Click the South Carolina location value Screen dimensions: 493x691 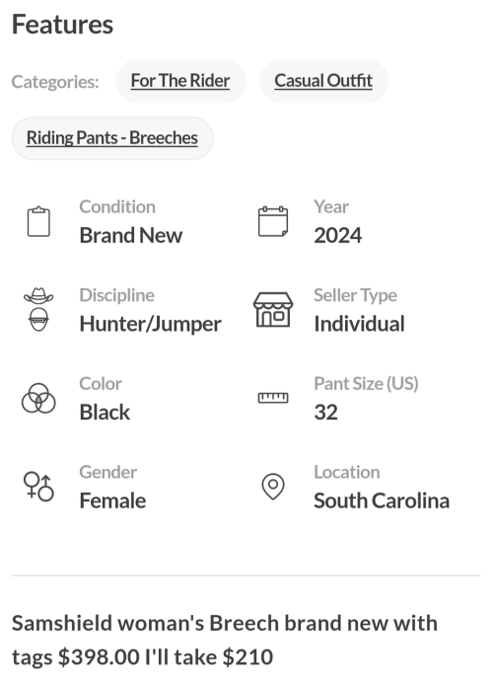point(382,501)
